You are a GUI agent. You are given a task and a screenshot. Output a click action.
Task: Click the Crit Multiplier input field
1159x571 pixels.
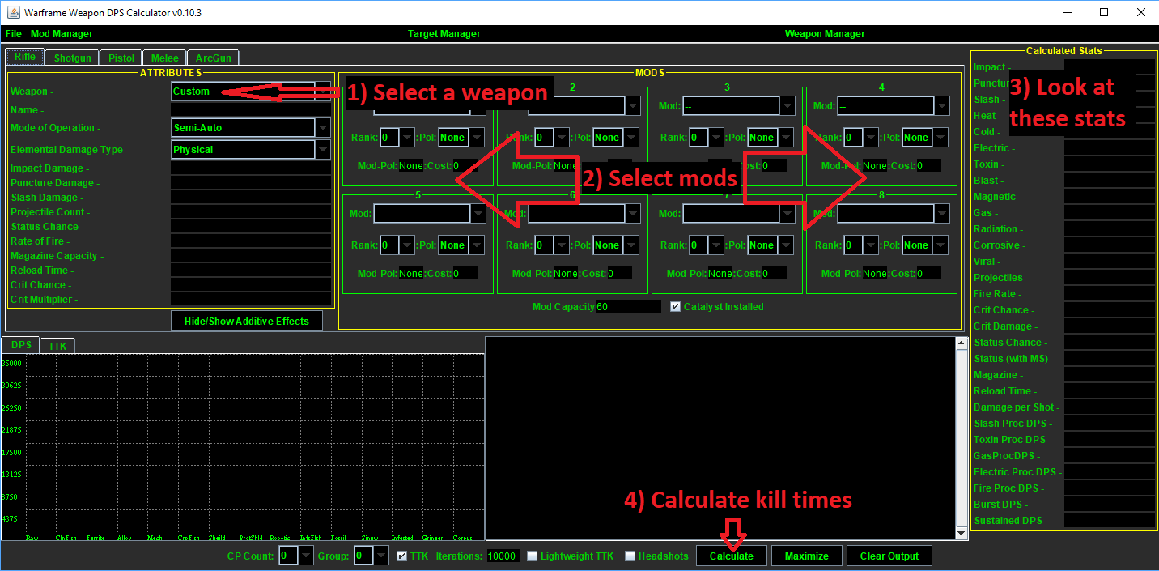(x=251, y=300)
